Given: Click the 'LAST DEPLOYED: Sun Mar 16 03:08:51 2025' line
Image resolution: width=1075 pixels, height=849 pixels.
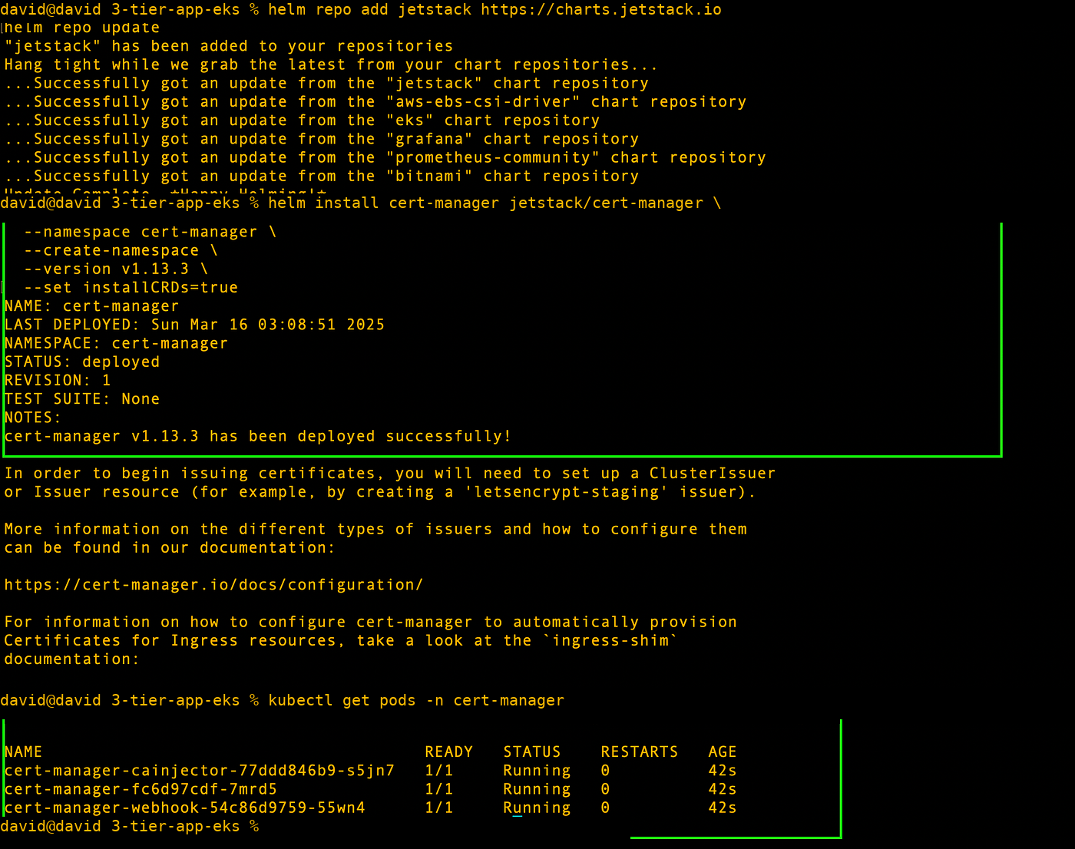Looking at the screenshot, I should (x=194, y=325).
